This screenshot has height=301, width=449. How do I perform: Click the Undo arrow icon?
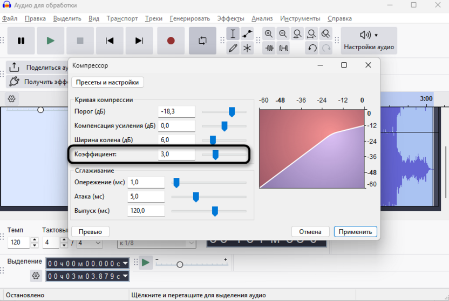pos(312,48)
